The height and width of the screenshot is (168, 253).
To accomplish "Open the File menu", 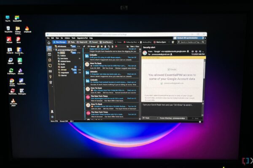I will [x=48, y=38].
